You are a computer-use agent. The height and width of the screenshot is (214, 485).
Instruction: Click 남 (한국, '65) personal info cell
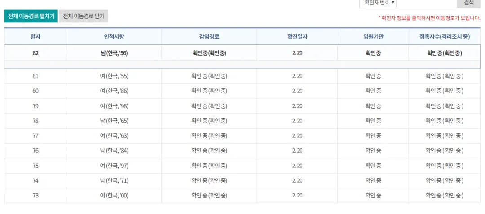pyautogui.click(x=114, y=121)
